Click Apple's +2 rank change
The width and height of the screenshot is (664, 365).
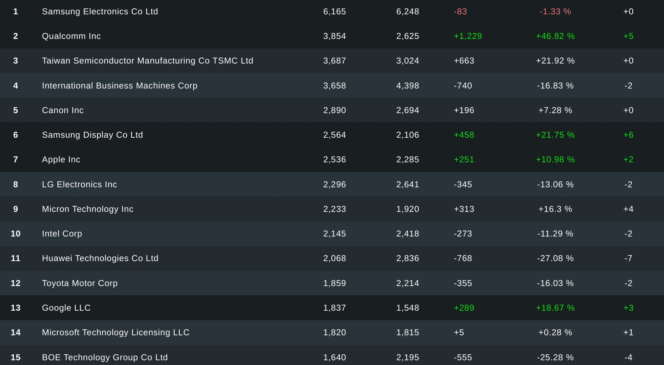628,159
